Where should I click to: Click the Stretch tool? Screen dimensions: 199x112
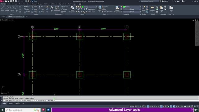click(27, 12)
